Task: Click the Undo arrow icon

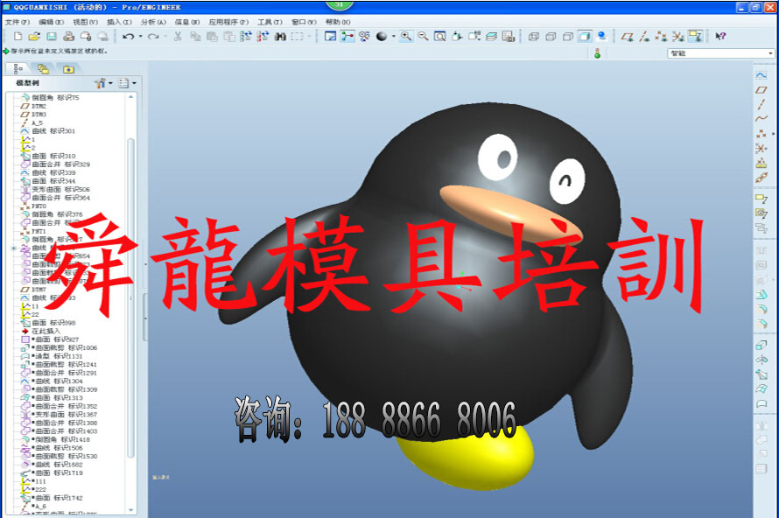Action: [128, 36]
